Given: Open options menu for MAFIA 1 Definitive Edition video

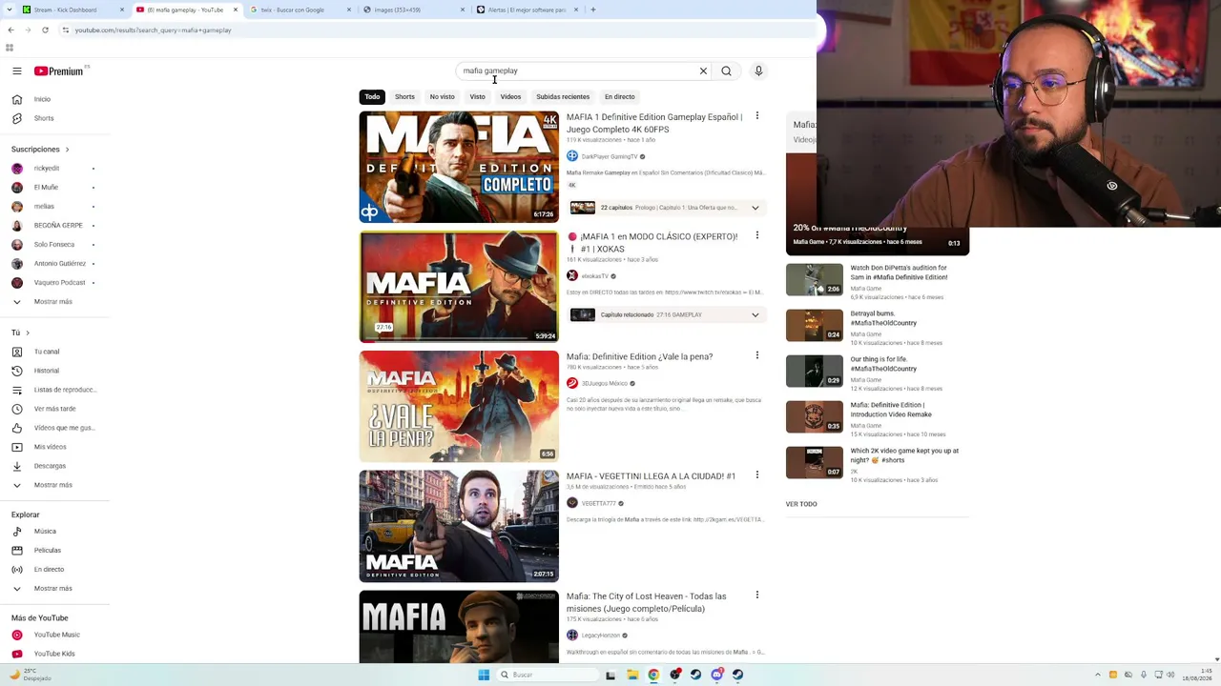Looking at the screenshot, I should coord(757,116).
